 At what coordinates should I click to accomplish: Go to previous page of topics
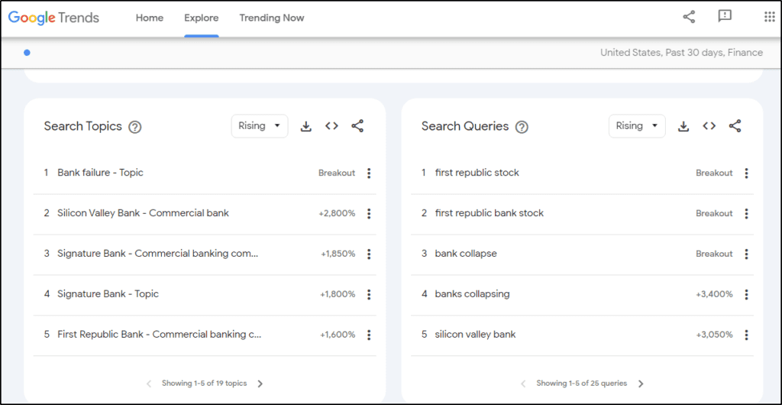[149, 384]
